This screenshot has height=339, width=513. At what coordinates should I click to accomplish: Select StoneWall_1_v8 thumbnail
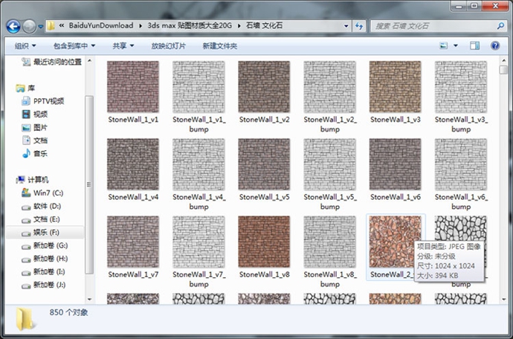pyautogui.click(x=264, y=242)
